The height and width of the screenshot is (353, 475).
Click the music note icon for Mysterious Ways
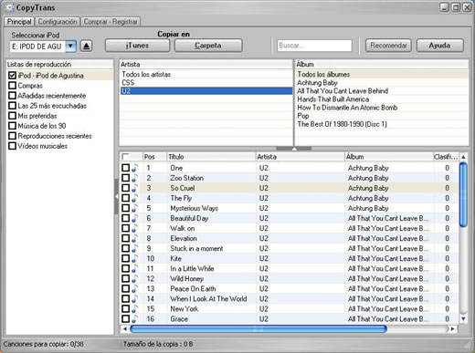(134, 208)
